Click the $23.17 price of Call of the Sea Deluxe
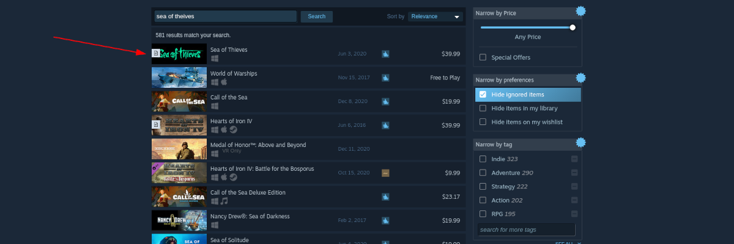 (x=451, y=196)
